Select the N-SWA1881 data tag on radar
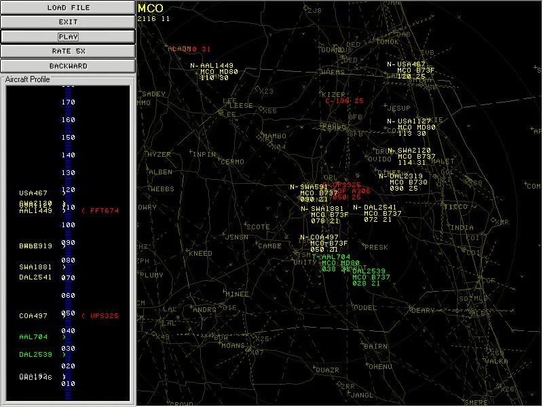 pyautogui.click(x=324, y=214)
